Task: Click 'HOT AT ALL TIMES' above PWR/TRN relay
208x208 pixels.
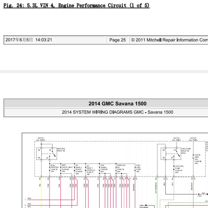Action: point(40,139)
